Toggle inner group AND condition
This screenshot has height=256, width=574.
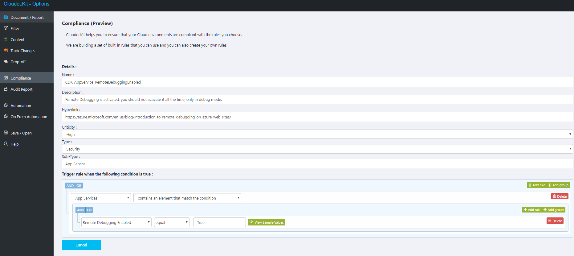click(x=80, y=210)
